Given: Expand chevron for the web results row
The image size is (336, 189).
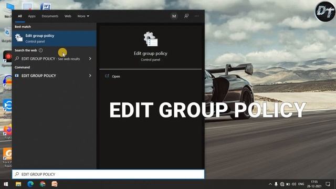Looking at the screenshot, I should pos(90,58).
